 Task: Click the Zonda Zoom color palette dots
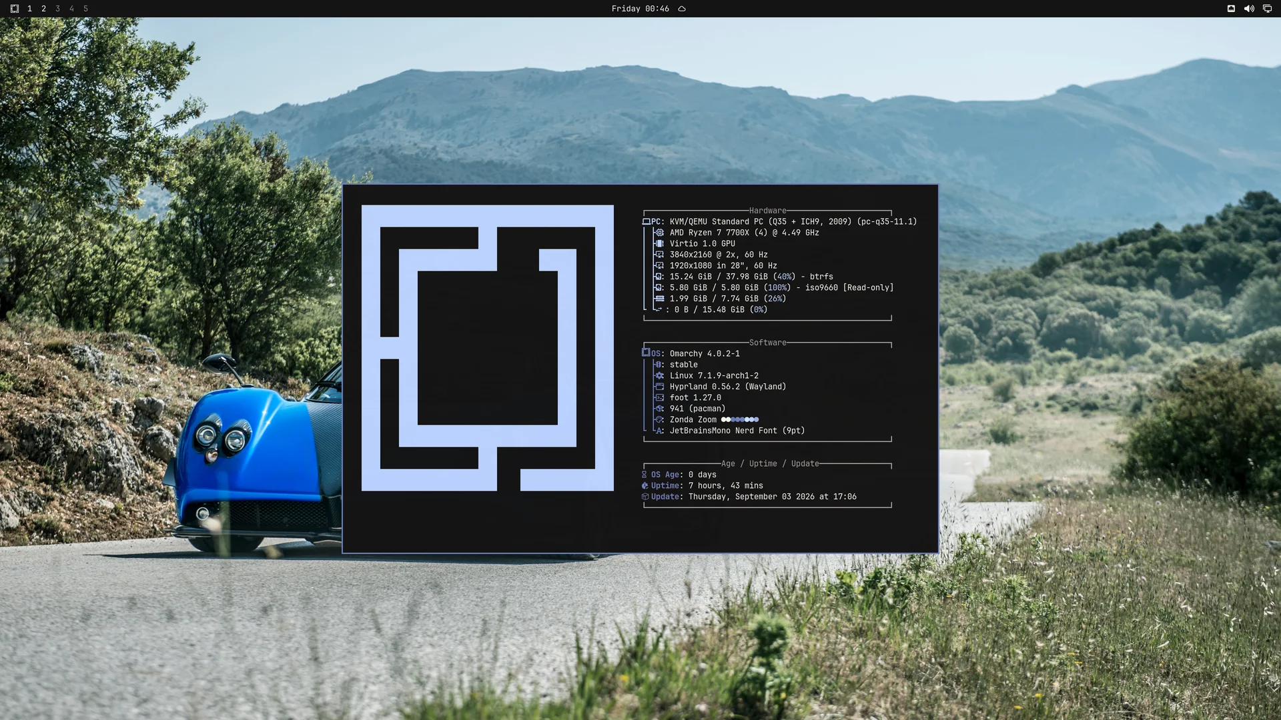(x=740, y=420)
